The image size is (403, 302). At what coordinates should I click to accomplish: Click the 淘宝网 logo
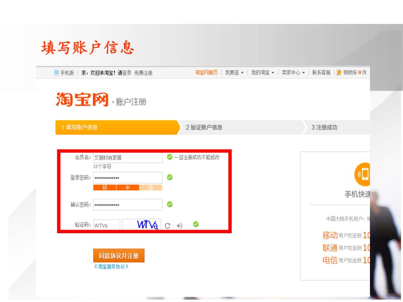(82, 99)
